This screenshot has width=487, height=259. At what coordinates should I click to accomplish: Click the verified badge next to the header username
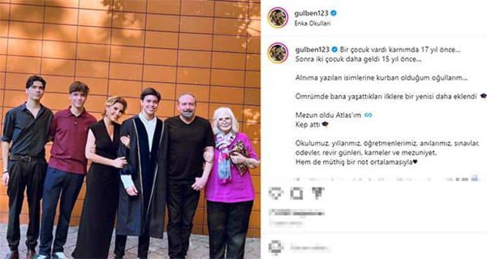click(x=333, y=13)
